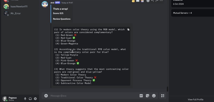
Task: Open User Settings gear
Action: tap(35, 99)
